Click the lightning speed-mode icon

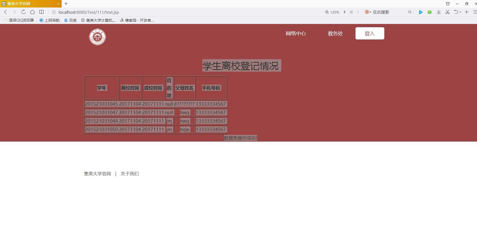click(344, 12)
